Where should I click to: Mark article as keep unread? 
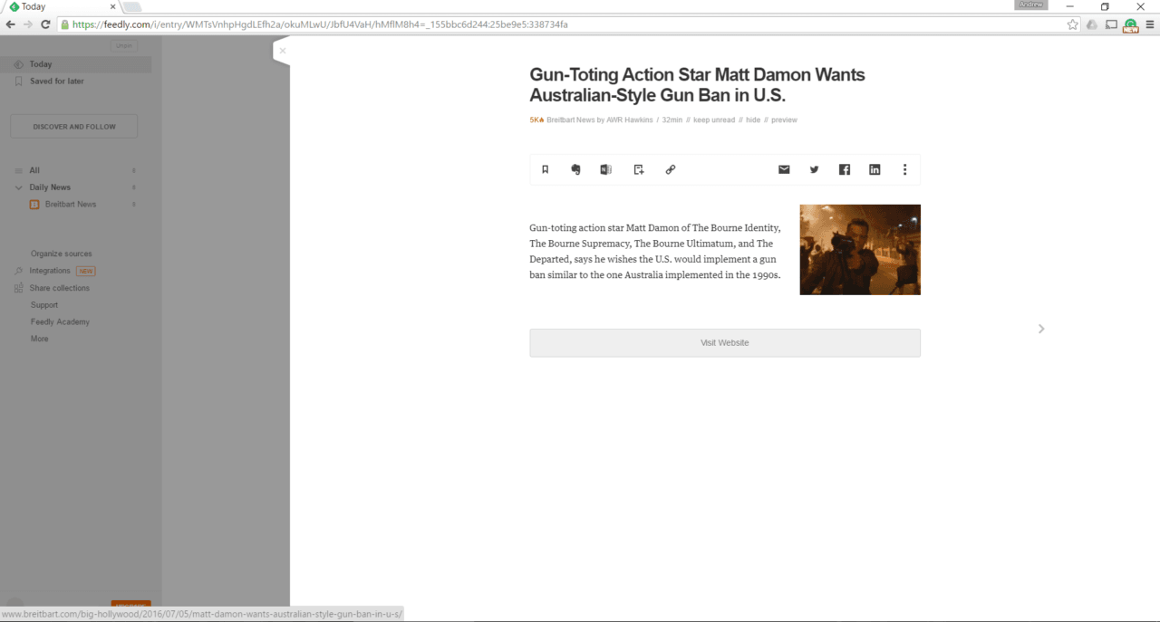[x=714, y=120]
